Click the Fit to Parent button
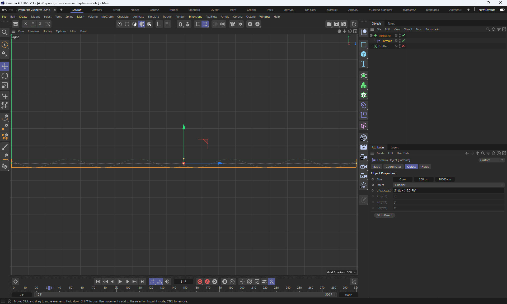Viewport: 507px width, 304px height. (x=384, y=216)
